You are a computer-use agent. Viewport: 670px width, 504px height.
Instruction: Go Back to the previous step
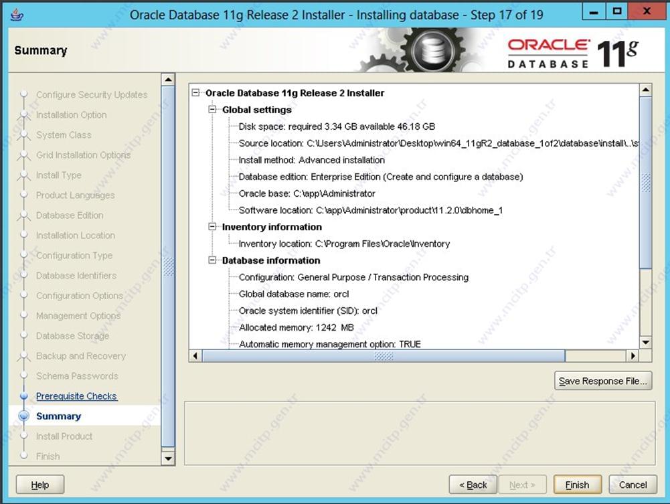(473, 485)
